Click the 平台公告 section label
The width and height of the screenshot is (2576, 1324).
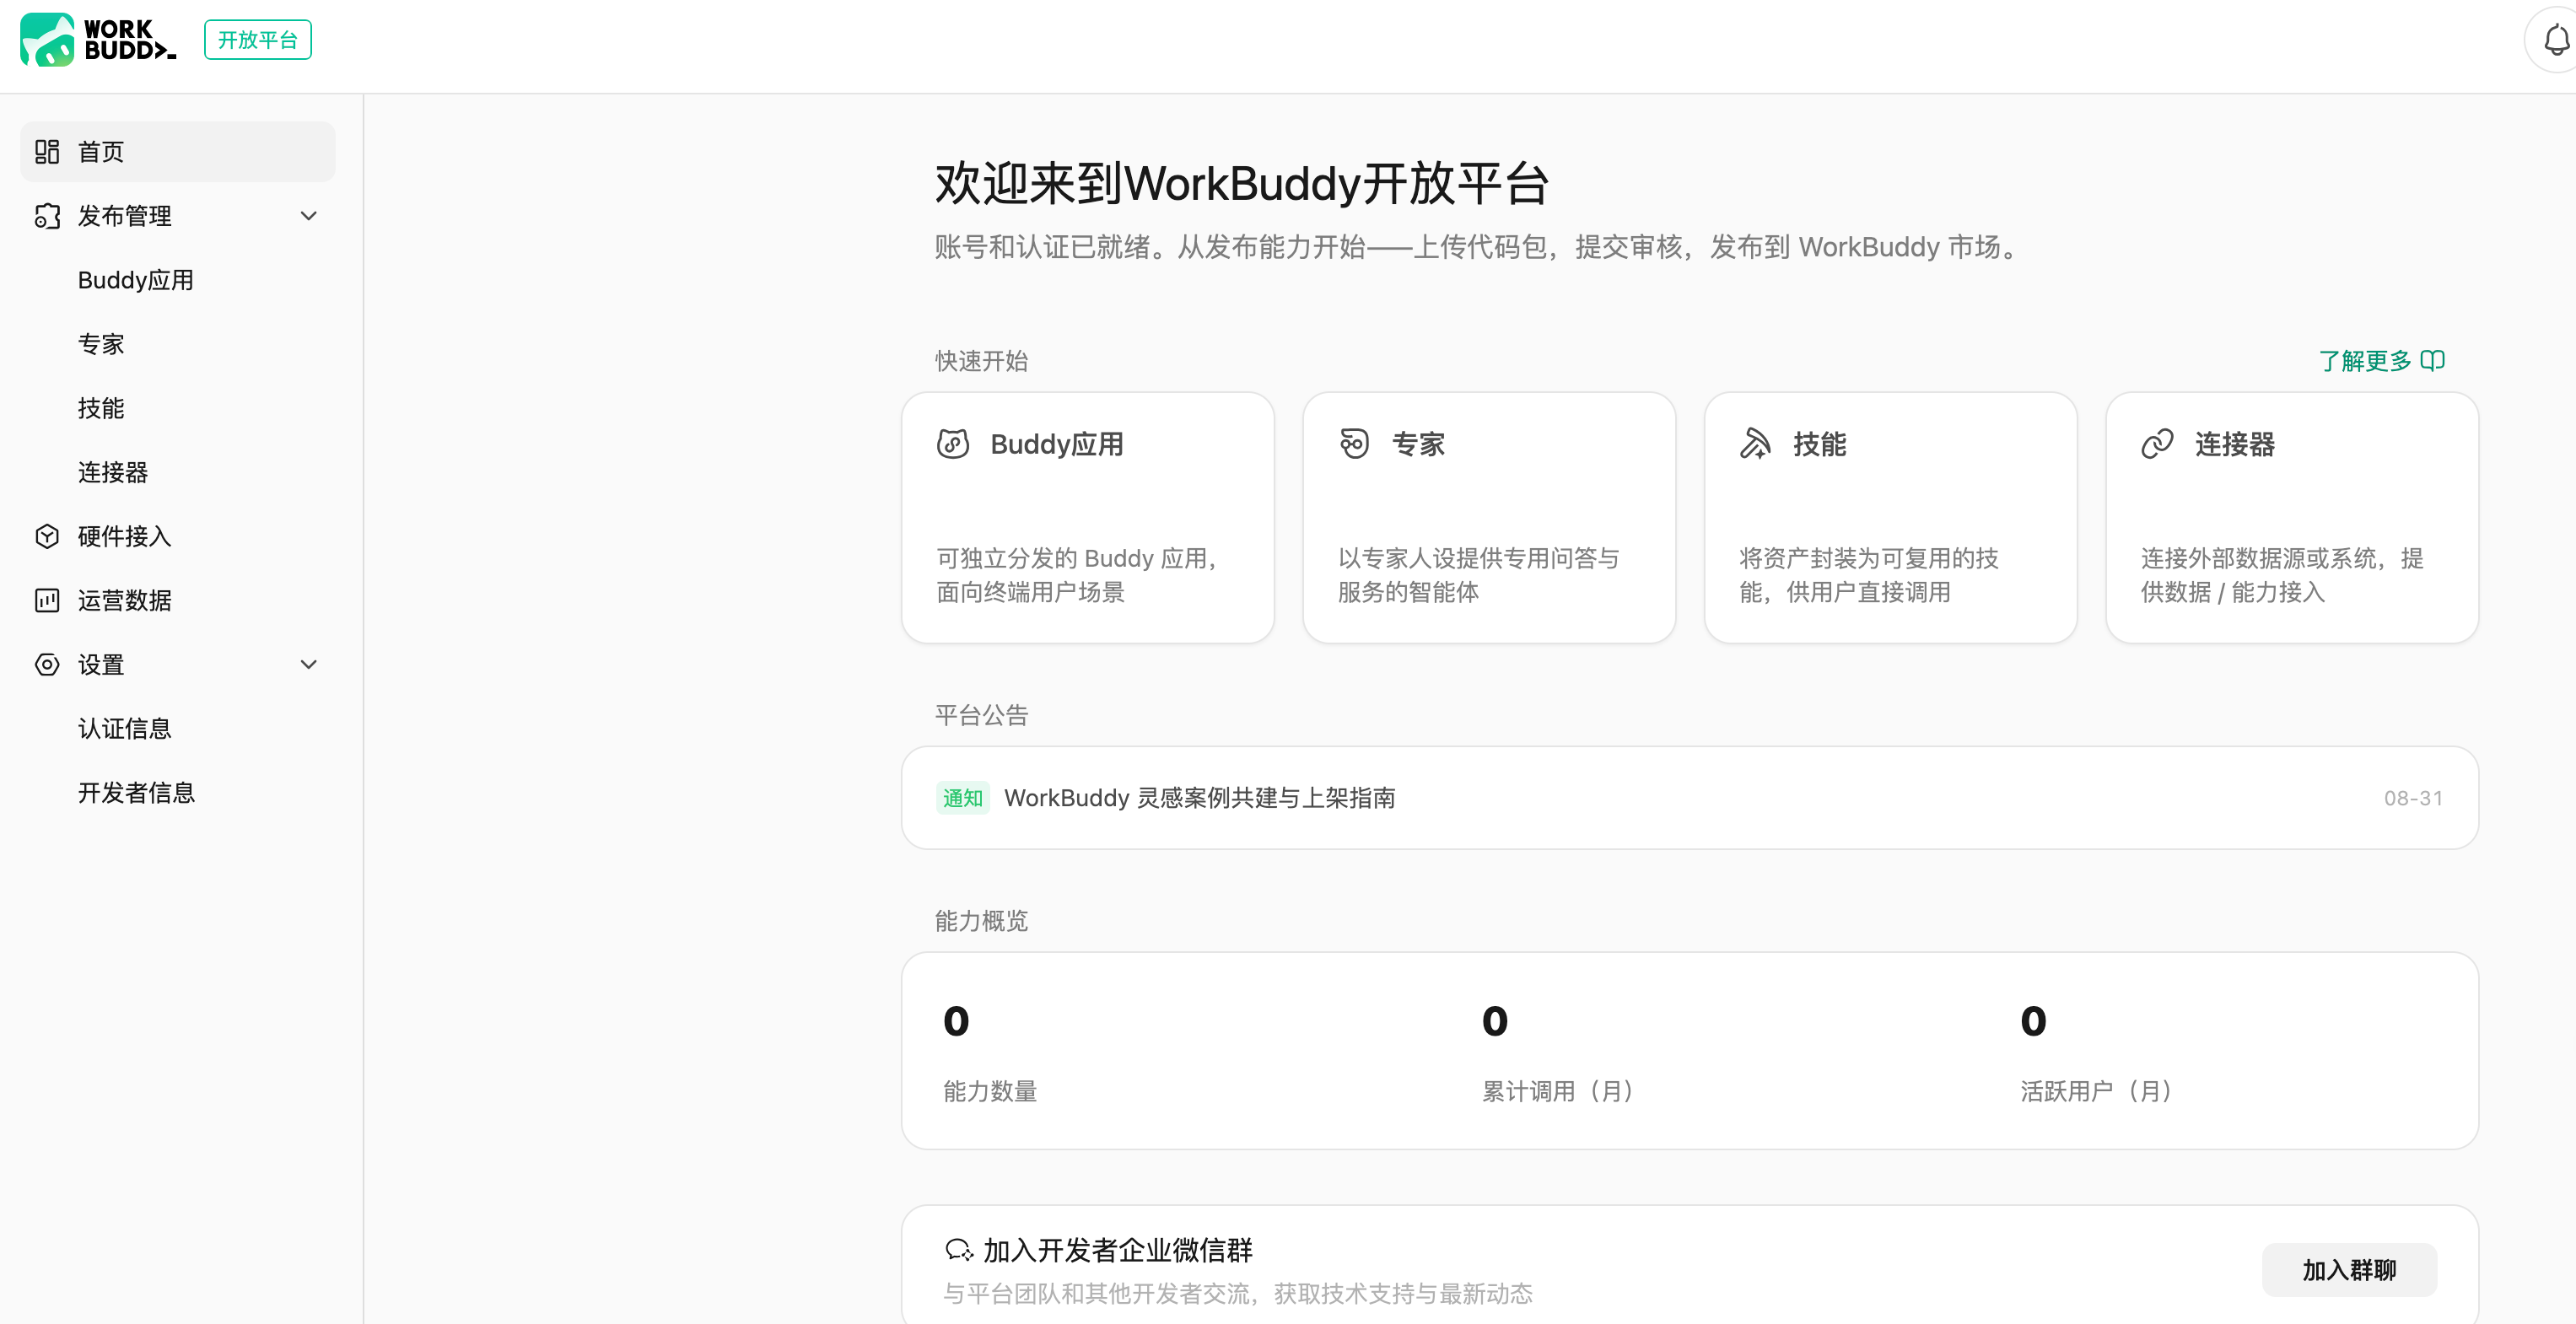pos(982,715)
